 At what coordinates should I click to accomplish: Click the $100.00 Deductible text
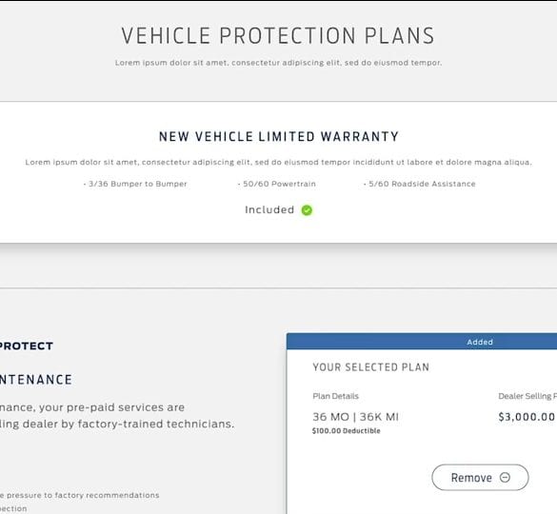coord(347,431)
